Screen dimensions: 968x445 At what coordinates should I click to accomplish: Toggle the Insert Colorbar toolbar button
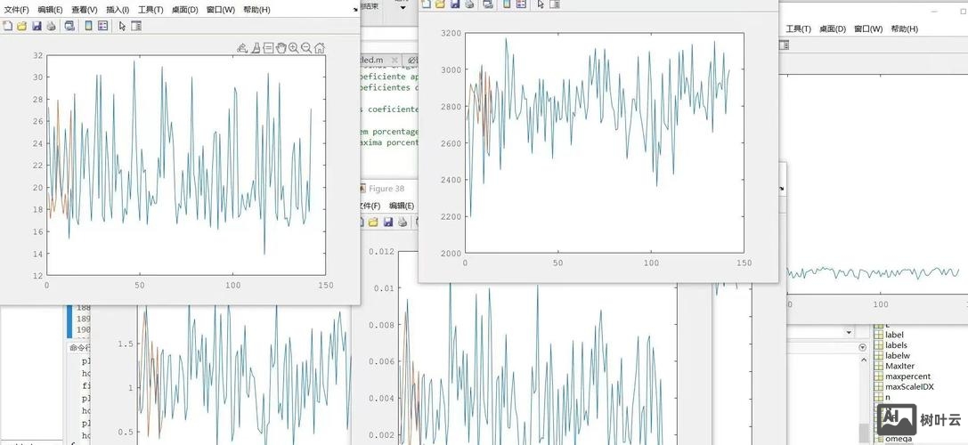88,26
